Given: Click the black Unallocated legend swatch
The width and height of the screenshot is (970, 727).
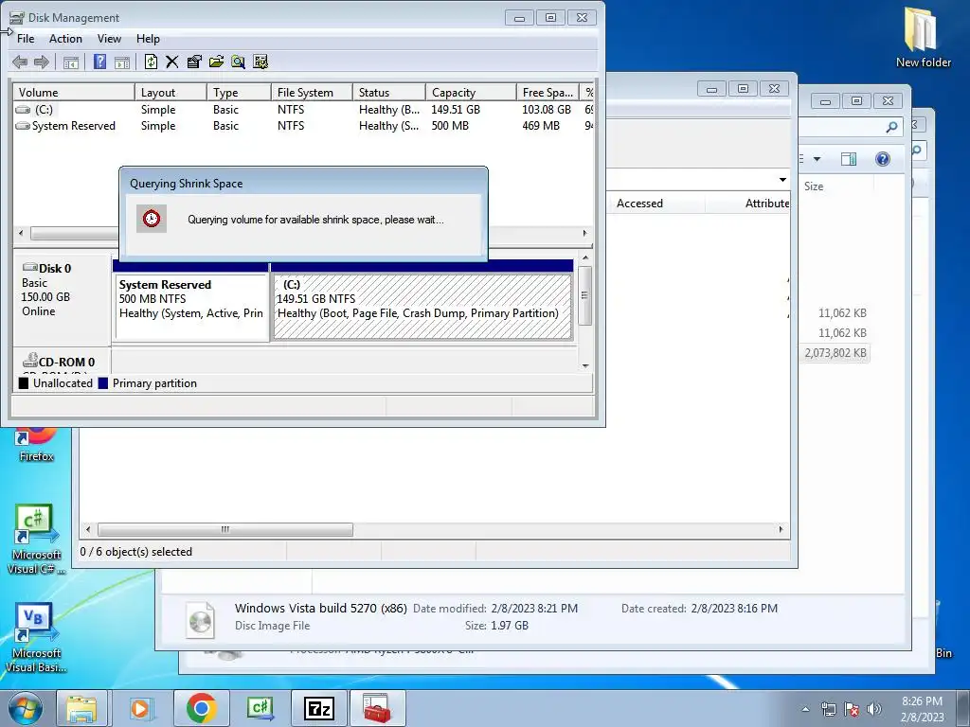Looking at the screenshot, I should coord(24,383).
